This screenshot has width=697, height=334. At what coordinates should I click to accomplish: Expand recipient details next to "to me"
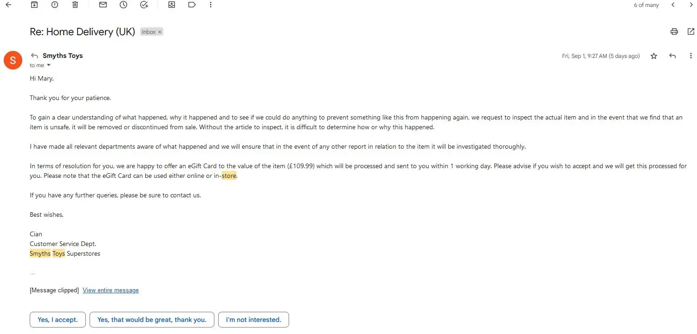[49, 65]
